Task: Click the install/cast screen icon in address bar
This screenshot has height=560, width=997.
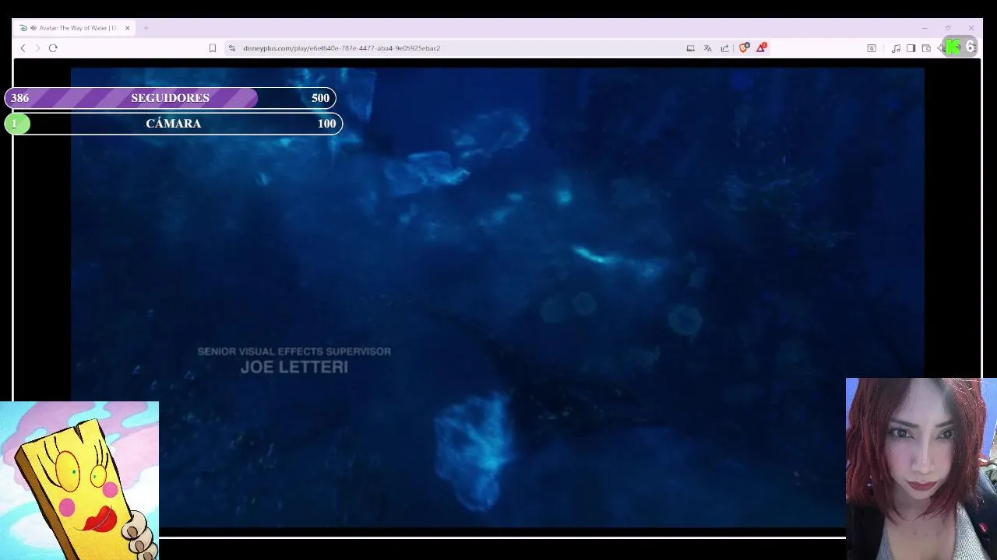Action: click(690, 48)
